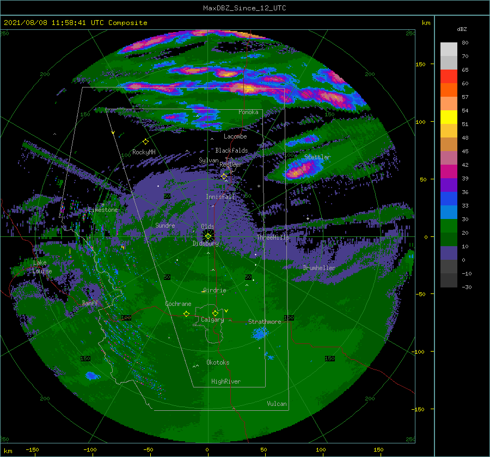The image size is (490, 457).
Task: Select the Okotoks label
Action: pyautogui.click(x=218, y=362)
